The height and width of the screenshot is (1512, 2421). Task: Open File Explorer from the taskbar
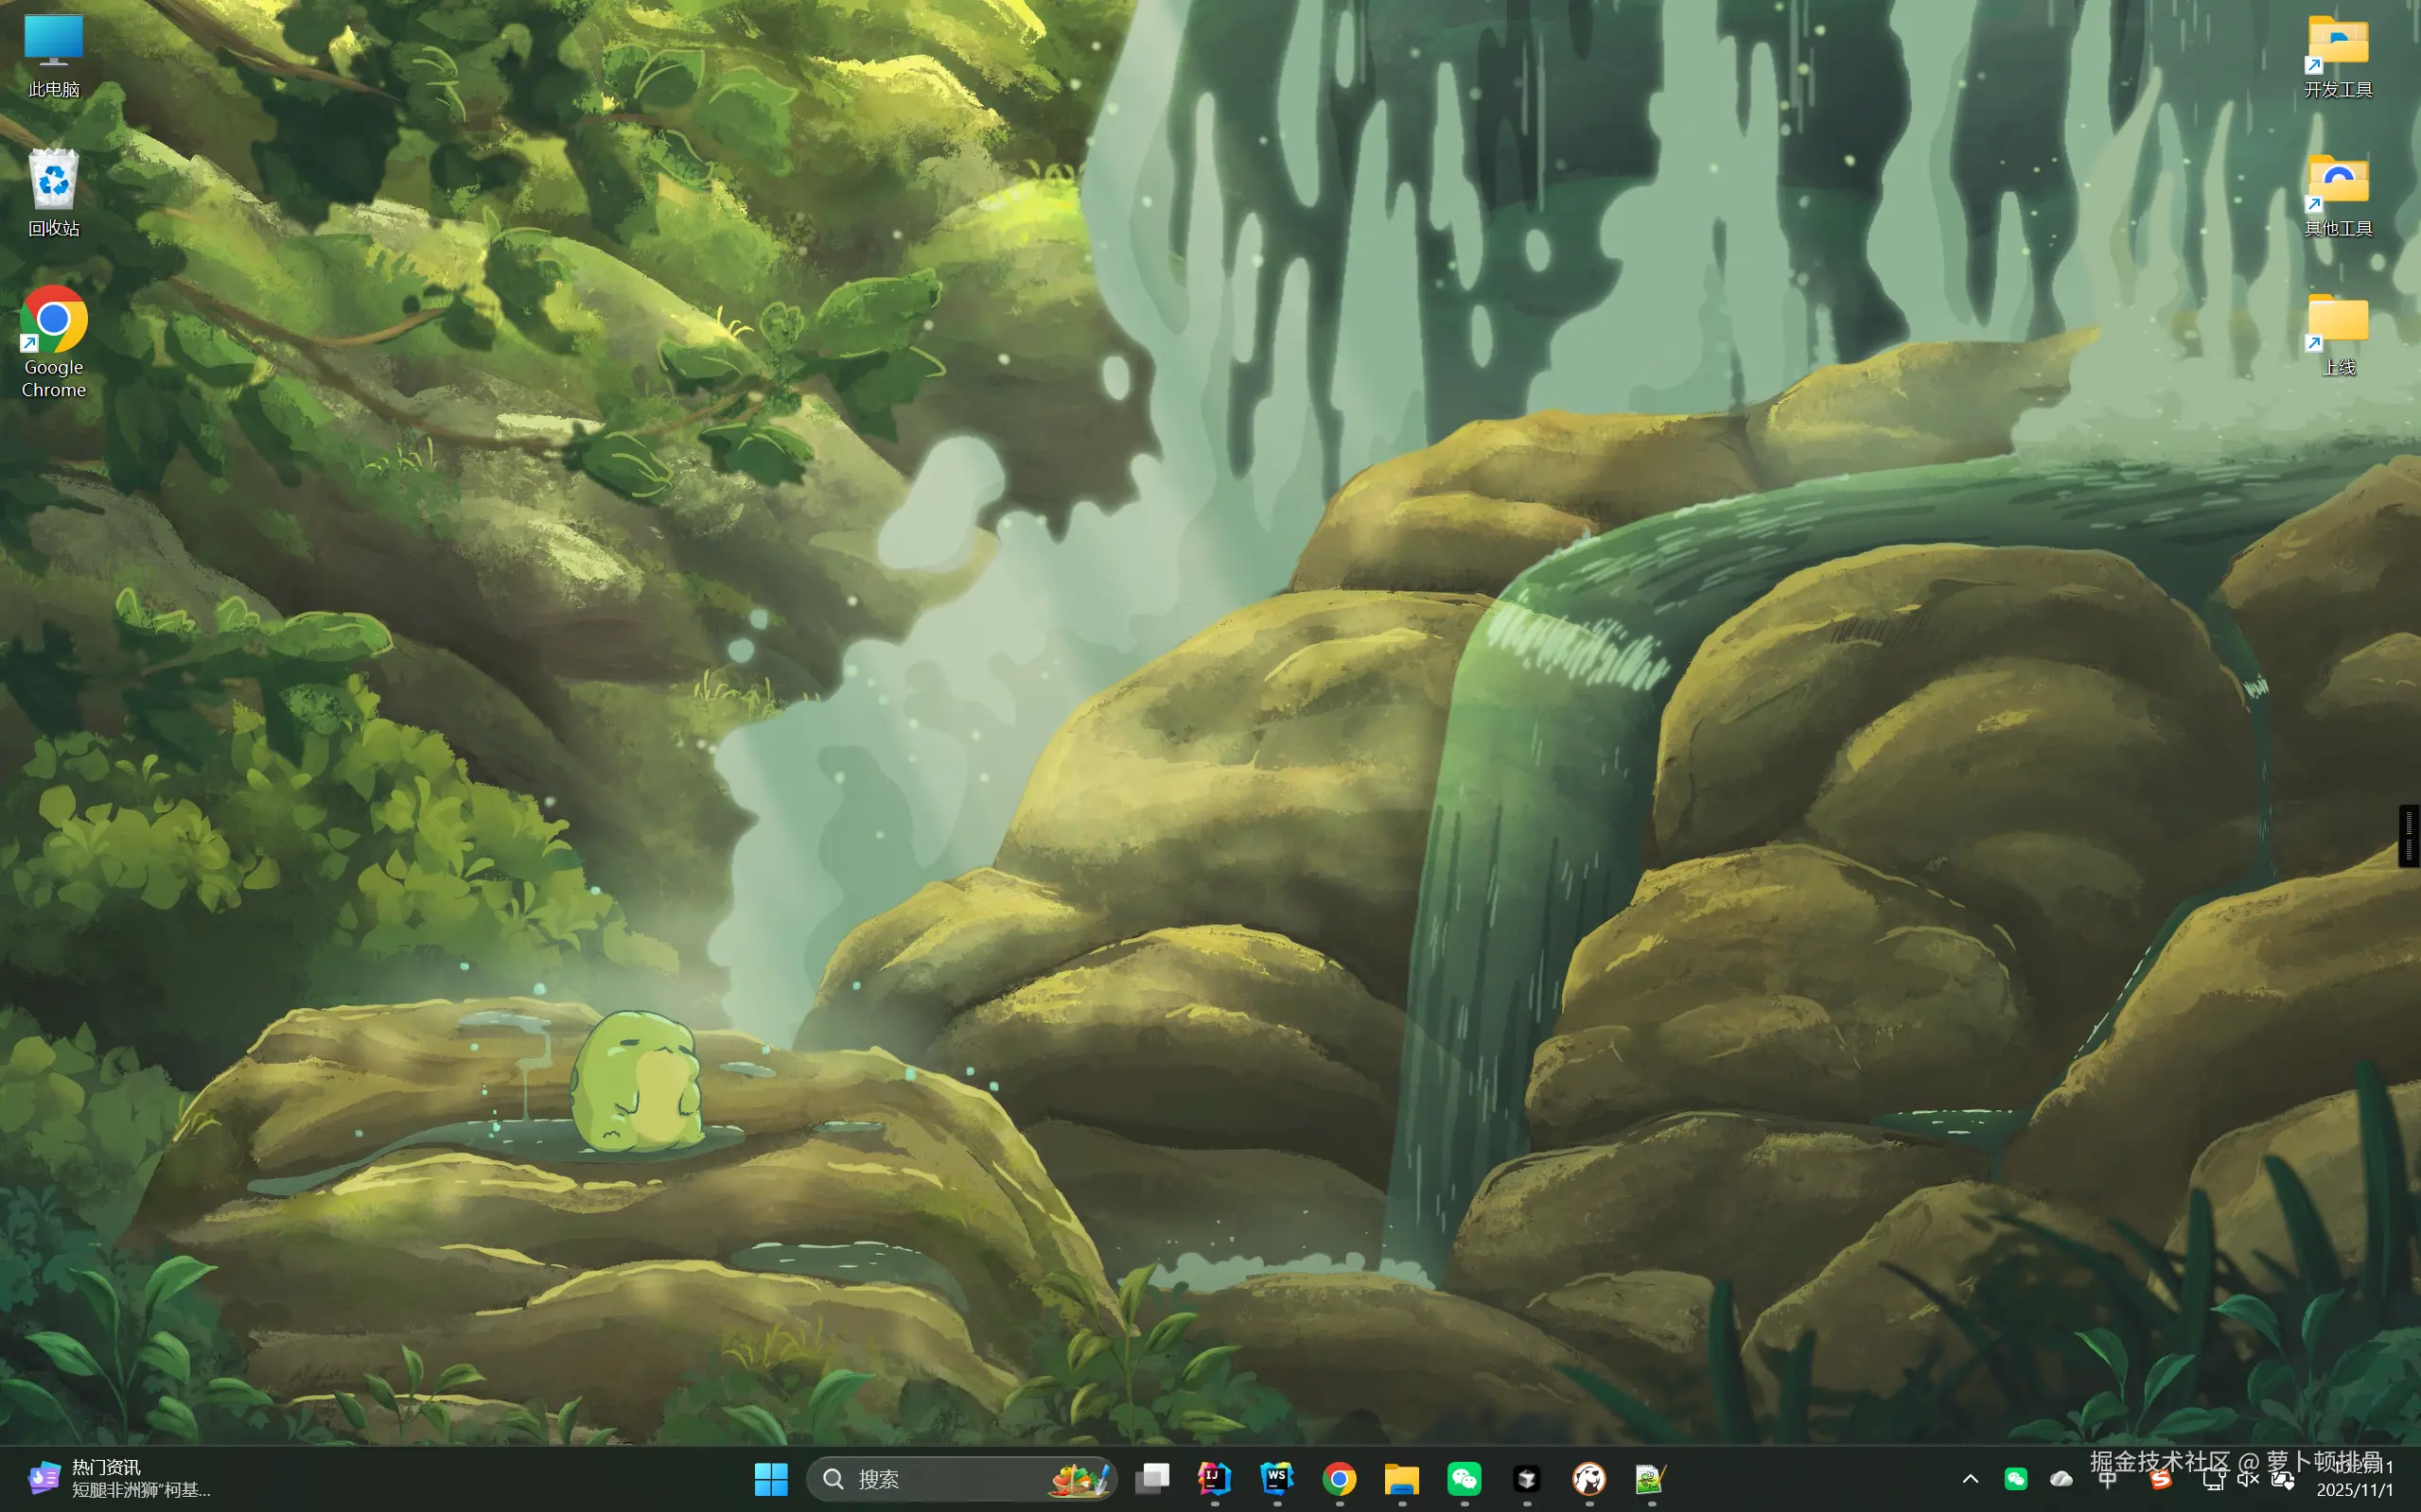coord(1401,1478)
